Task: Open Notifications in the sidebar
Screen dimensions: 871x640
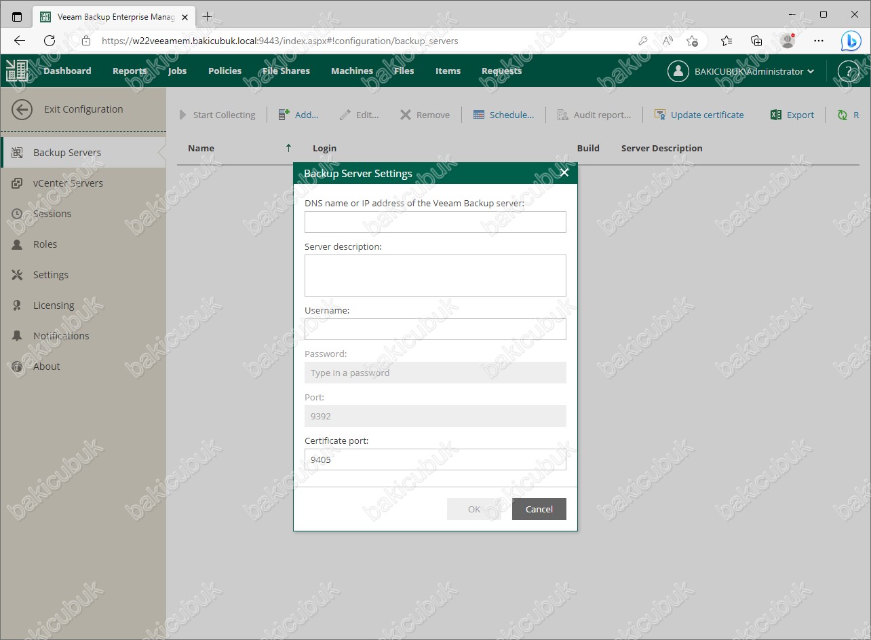Action: click(x=83, y=336)
